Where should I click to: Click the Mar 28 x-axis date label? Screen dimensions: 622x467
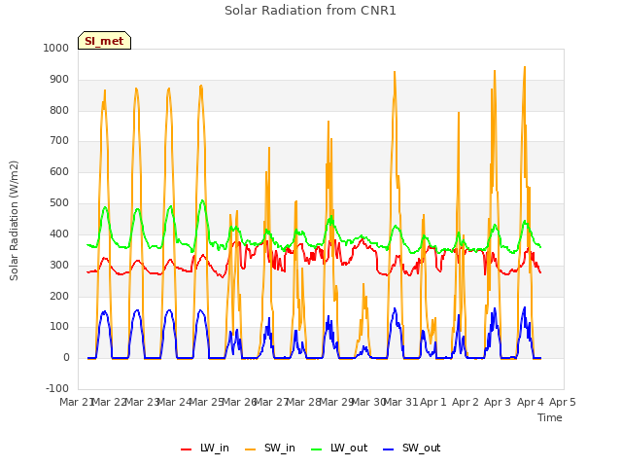point(303,402)
